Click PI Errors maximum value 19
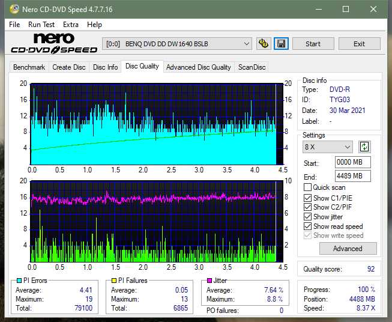 click(89, 299)
